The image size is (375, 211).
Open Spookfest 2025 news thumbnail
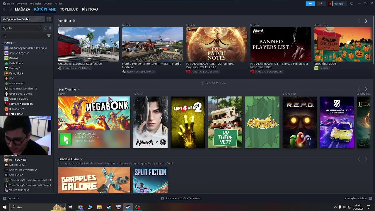[x=343, y=44]
